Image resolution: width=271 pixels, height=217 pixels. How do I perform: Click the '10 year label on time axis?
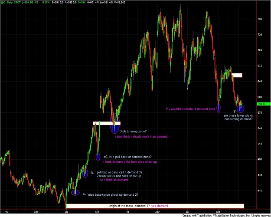7,212
